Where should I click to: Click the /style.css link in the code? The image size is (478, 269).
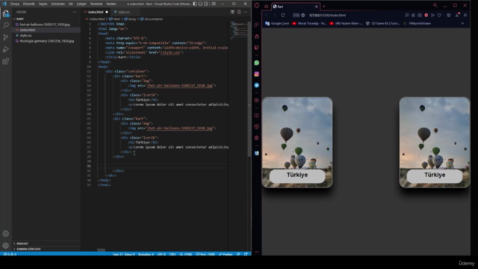click(170, 52)
